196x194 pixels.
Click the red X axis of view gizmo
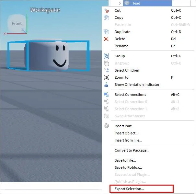[16, 34]
